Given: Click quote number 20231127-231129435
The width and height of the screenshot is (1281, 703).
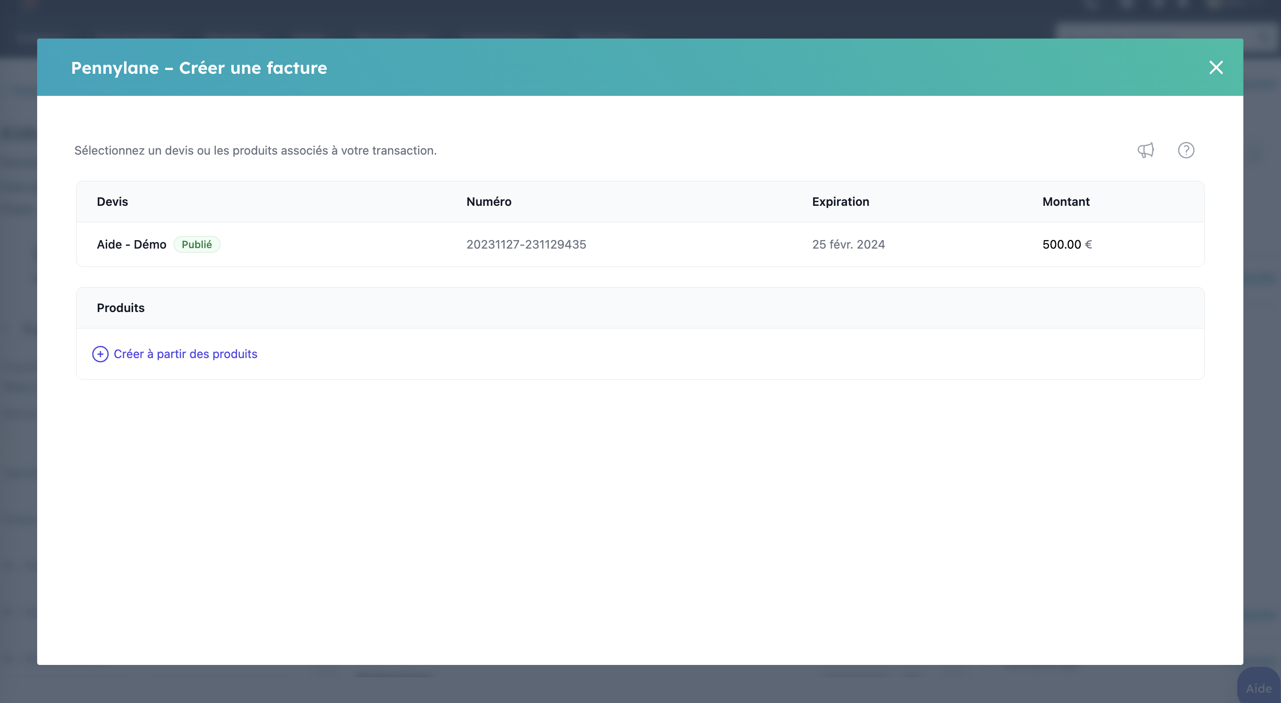Looking at the screenshot, I should [526, 244].
